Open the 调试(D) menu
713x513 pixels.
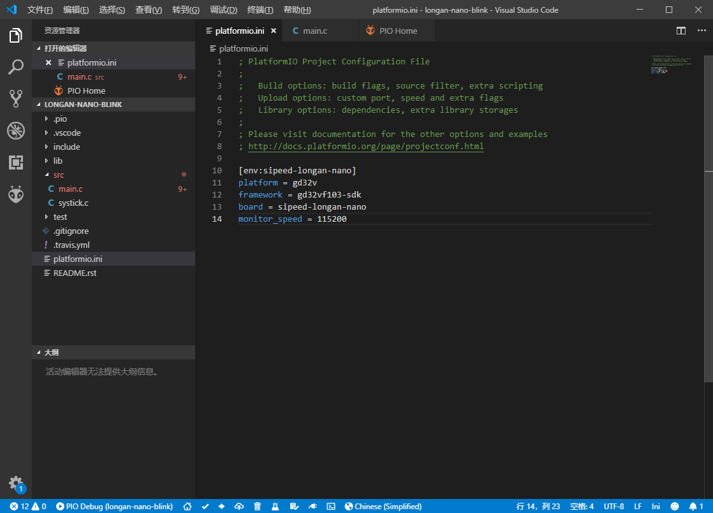click(223, 10)
